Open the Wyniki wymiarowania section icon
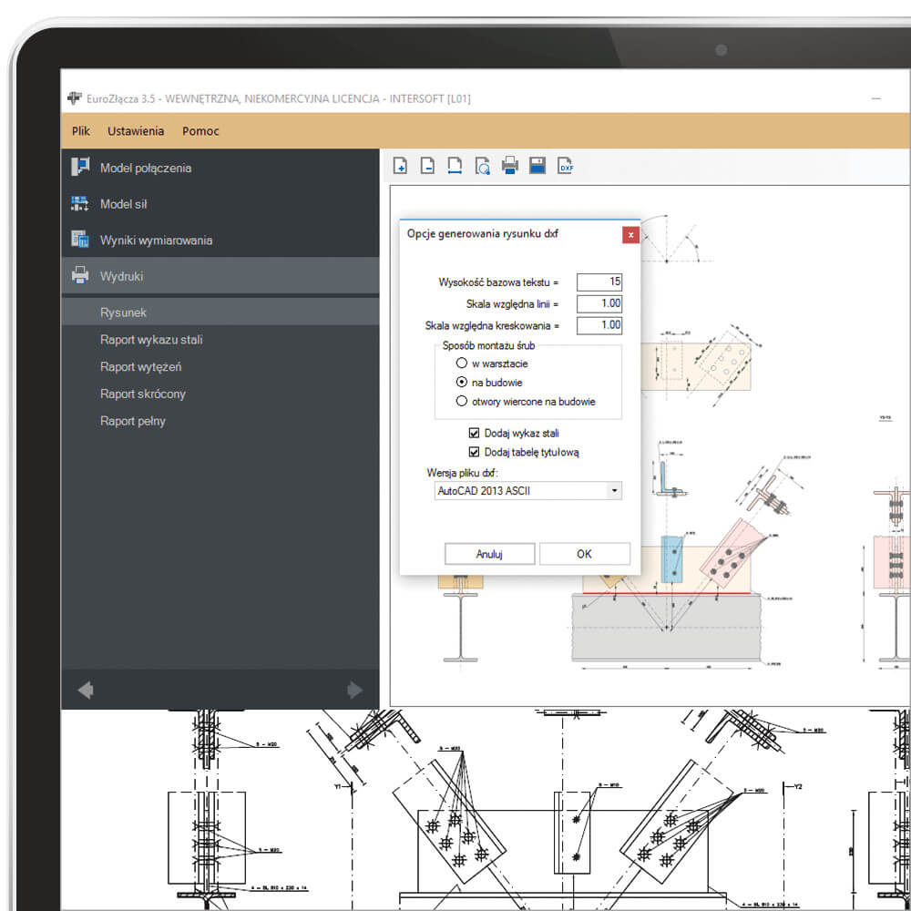 pos(79,240)
